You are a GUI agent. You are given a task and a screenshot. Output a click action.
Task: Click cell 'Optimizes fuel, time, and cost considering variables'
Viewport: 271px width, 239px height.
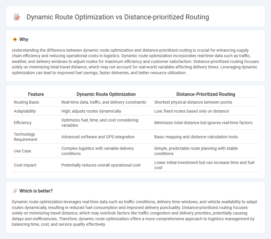pos(106,123)
